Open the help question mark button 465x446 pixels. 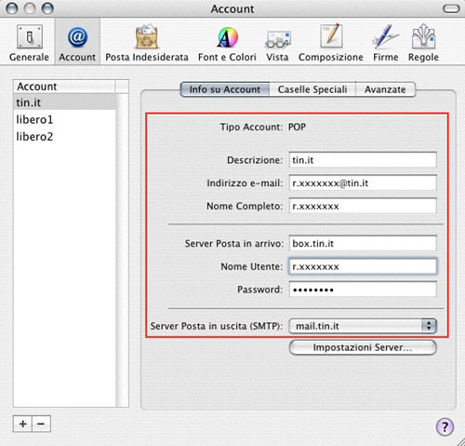pyautogui.click(x=445, y=427)
